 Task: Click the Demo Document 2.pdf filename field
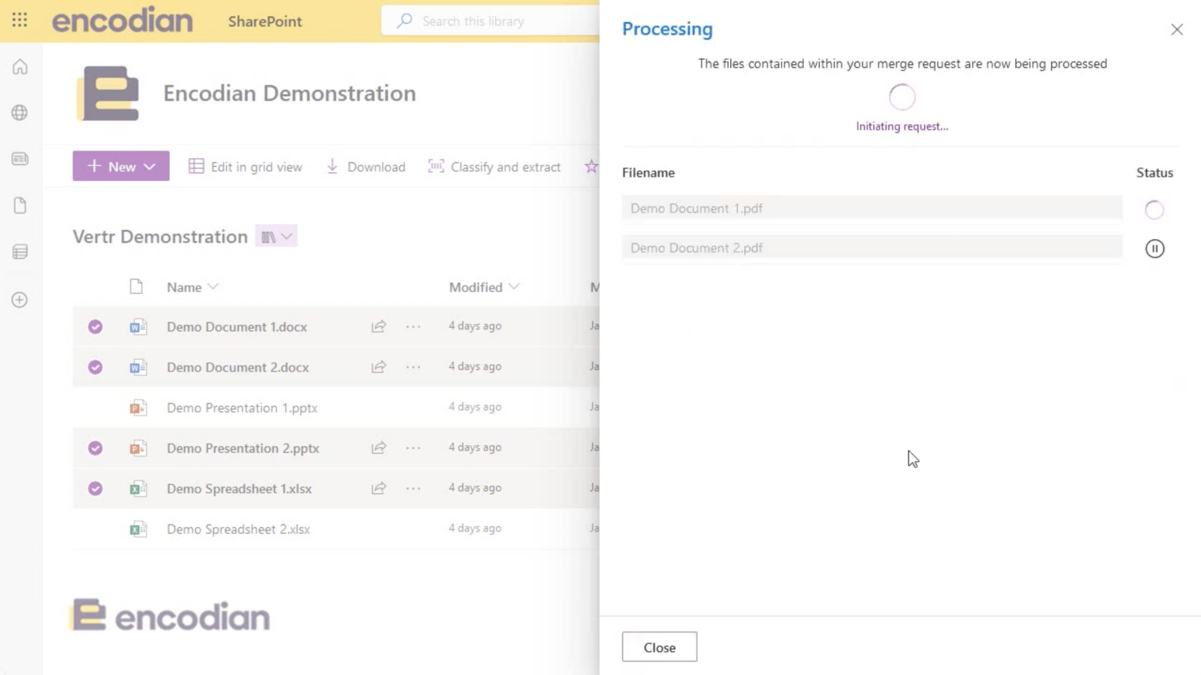pos(872,247)
